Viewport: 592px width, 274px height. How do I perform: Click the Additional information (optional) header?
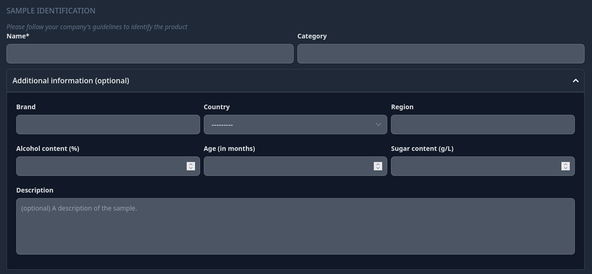tap(296, 81)
